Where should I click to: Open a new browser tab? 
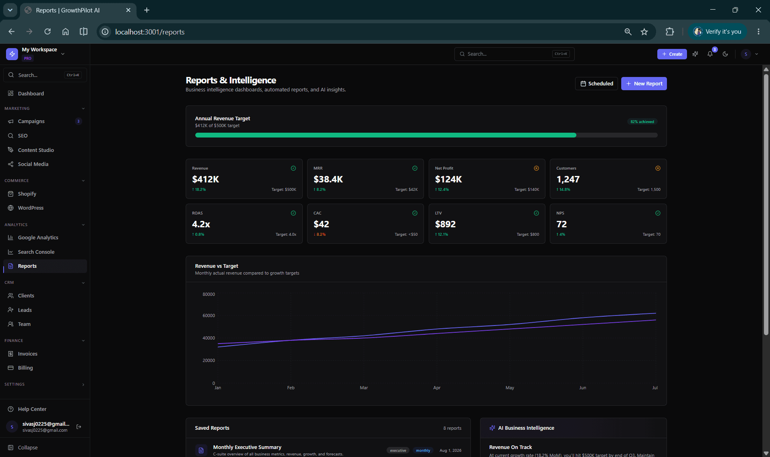click(147, 10)
